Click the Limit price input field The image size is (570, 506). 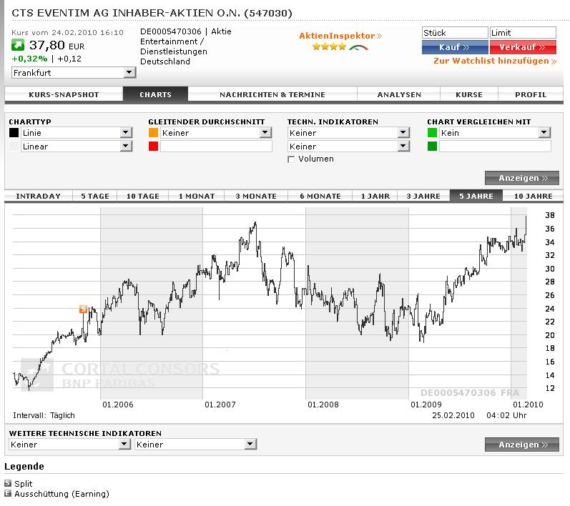tap(523, 33)
